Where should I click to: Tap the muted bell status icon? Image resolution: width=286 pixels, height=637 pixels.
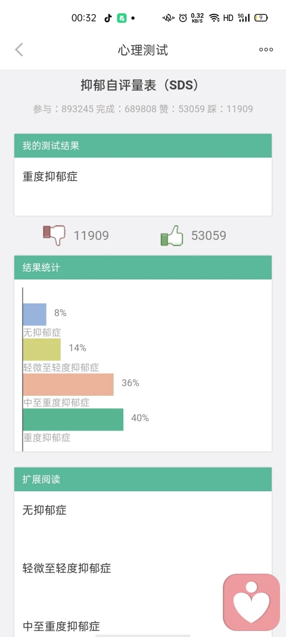169,18
